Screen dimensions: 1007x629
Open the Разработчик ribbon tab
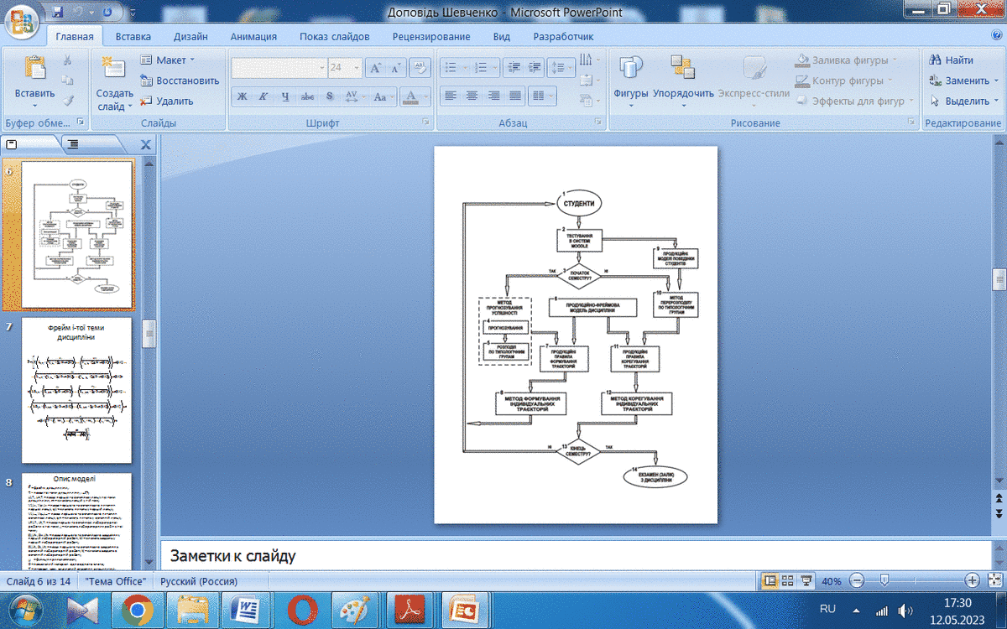click(x=563, y=37)
